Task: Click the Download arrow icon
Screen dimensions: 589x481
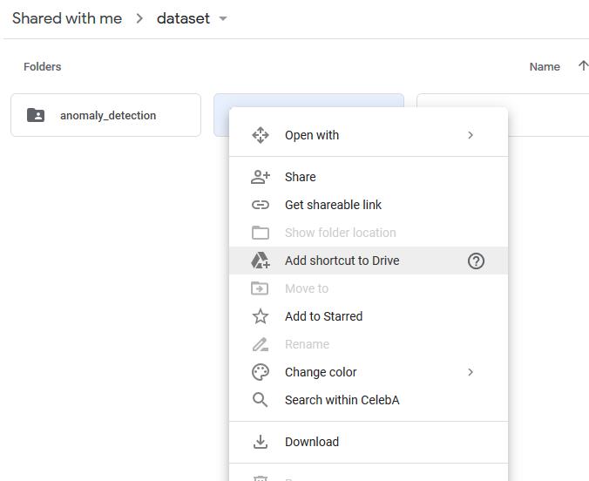Action: (x=260, y=442)
